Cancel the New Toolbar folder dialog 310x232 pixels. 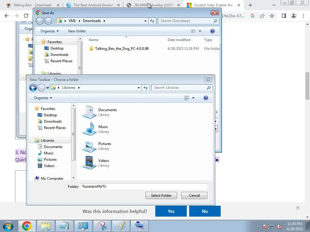[x=194, y=195]
